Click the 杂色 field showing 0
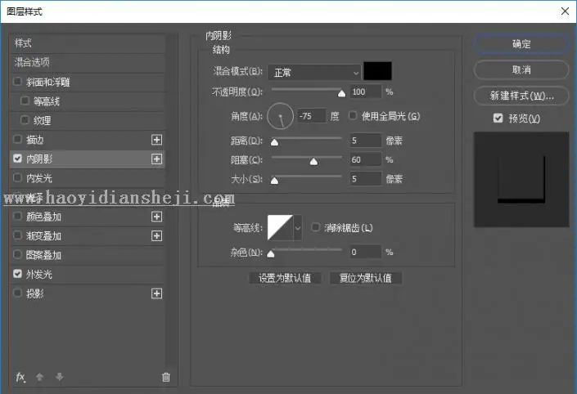 (365, 252)
